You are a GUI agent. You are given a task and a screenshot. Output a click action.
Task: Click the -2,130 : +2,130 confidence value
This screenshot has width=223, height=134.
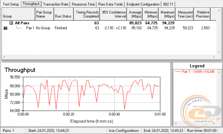point(115,28)
